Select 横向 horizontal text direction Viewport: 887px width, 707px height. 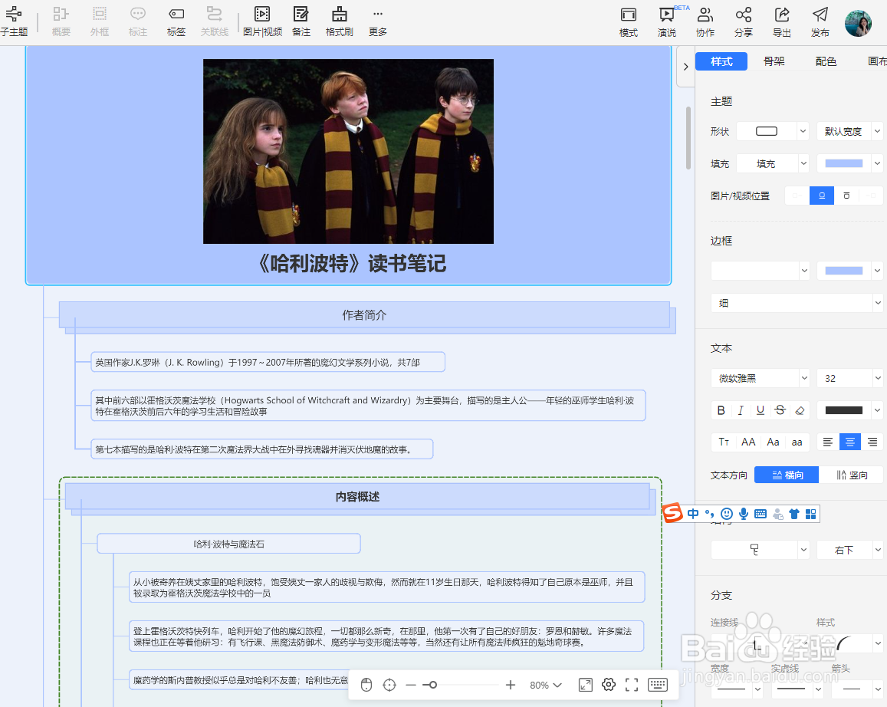coord(787,475)
